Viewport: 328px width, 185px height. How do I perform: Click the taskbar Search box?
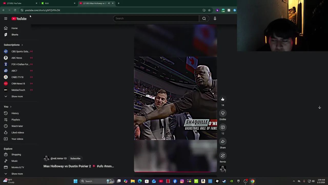pyautogui.click(x=97, y=181)
